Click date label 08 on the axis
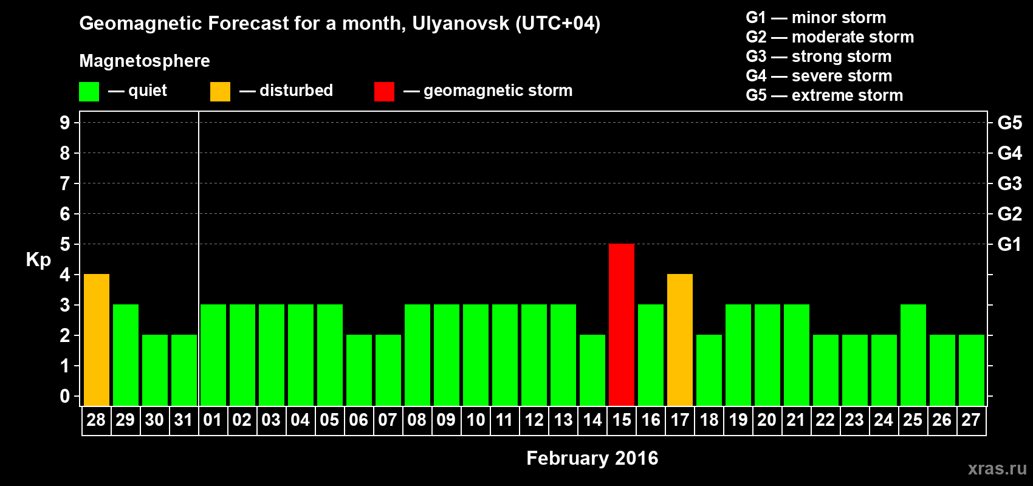This screenshot has width=1033, height=486. [417, 420]
